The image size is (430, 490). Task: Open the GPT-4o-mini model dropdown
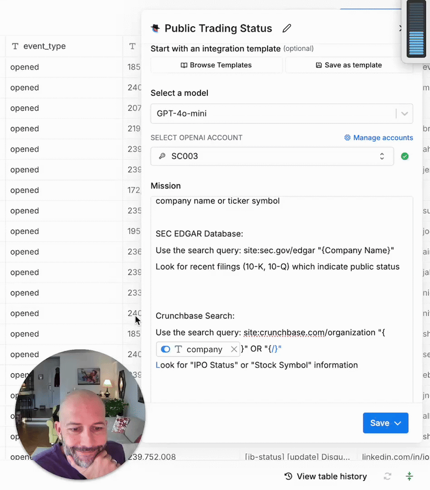282,114
